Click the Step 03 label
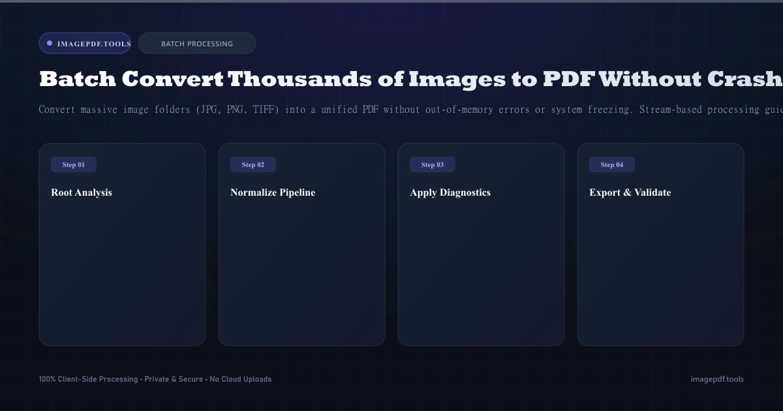Image resolution: width=783 pixels, height=411 pixels. (433, 164)
